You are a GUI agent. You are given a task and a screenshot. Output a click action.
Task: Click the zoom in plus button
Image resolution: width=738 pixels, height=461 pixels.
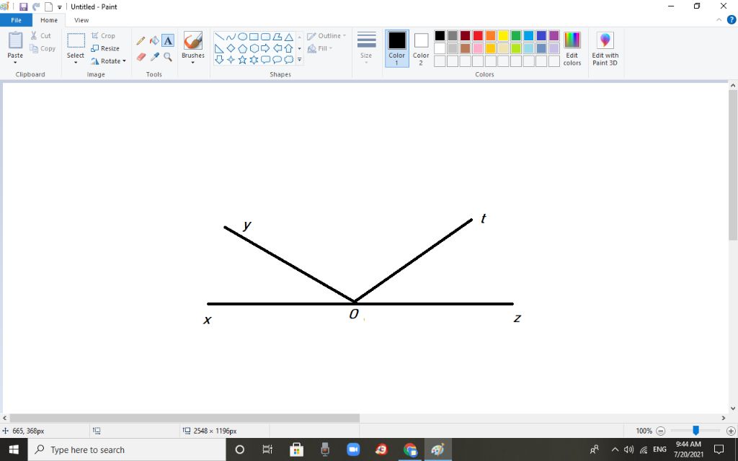point(731,431)
